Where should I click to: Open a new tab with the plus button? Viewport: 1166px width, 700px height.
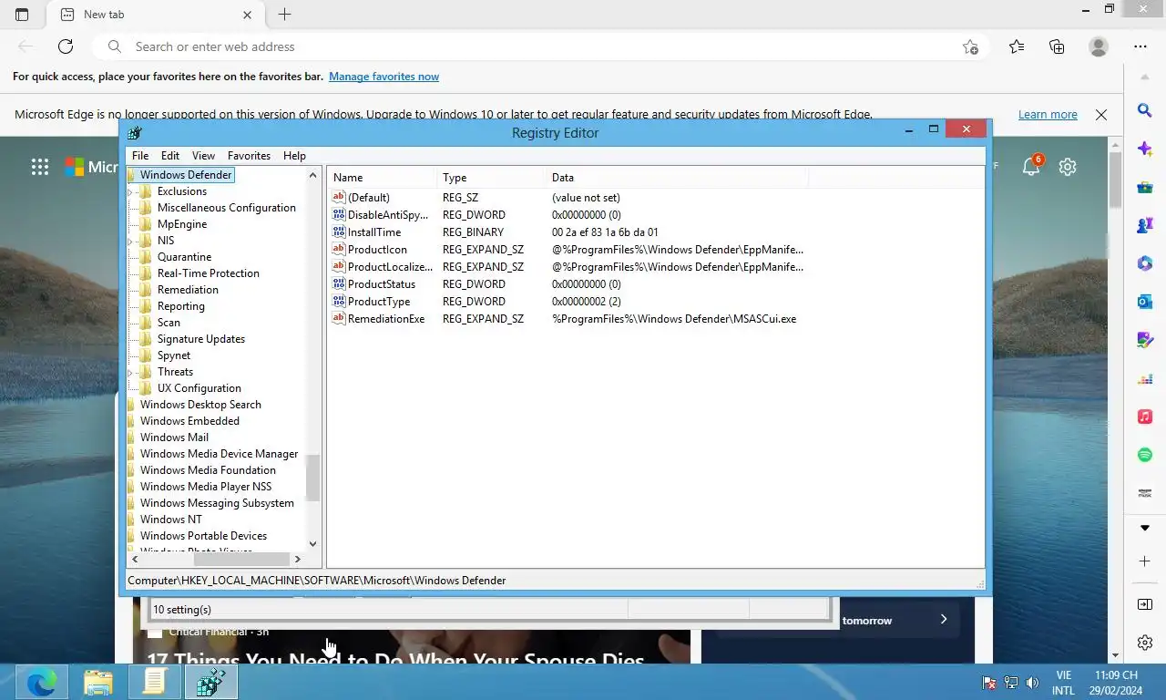(284, 15)
